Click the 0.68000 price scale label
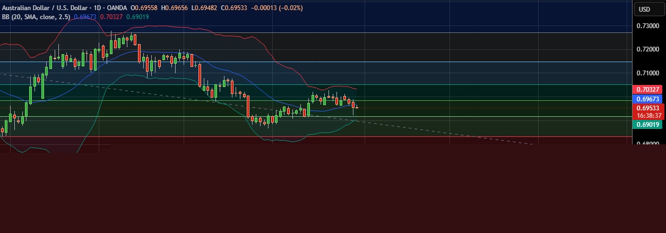The width and height of the screenshot is (666, 233). point(649,143)
